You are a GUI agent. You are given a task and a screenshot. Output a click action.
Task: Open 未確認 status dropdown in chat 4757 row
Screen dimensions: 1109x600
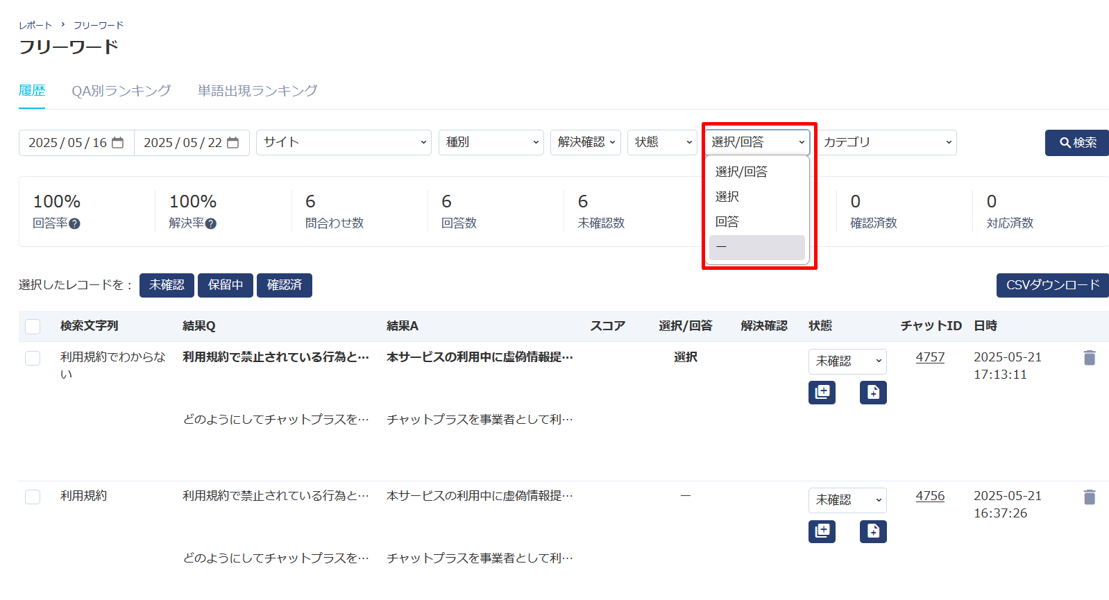pyautogui.click(x=847, y=361)
